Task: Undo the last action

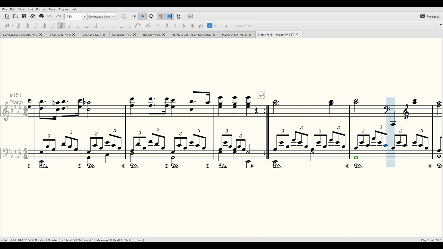Action: point(50,16)
